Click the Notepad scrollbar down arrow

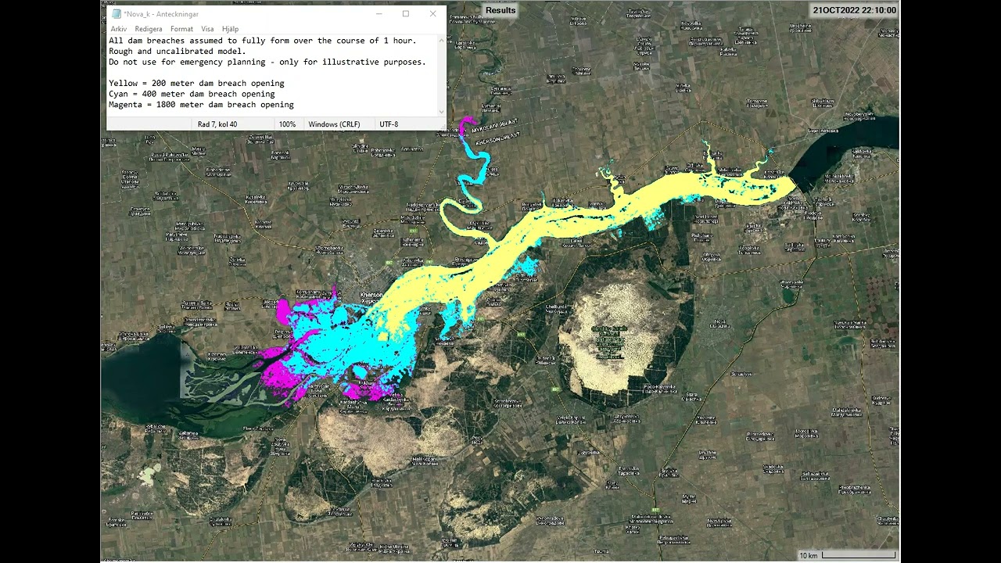click(441, 111)
